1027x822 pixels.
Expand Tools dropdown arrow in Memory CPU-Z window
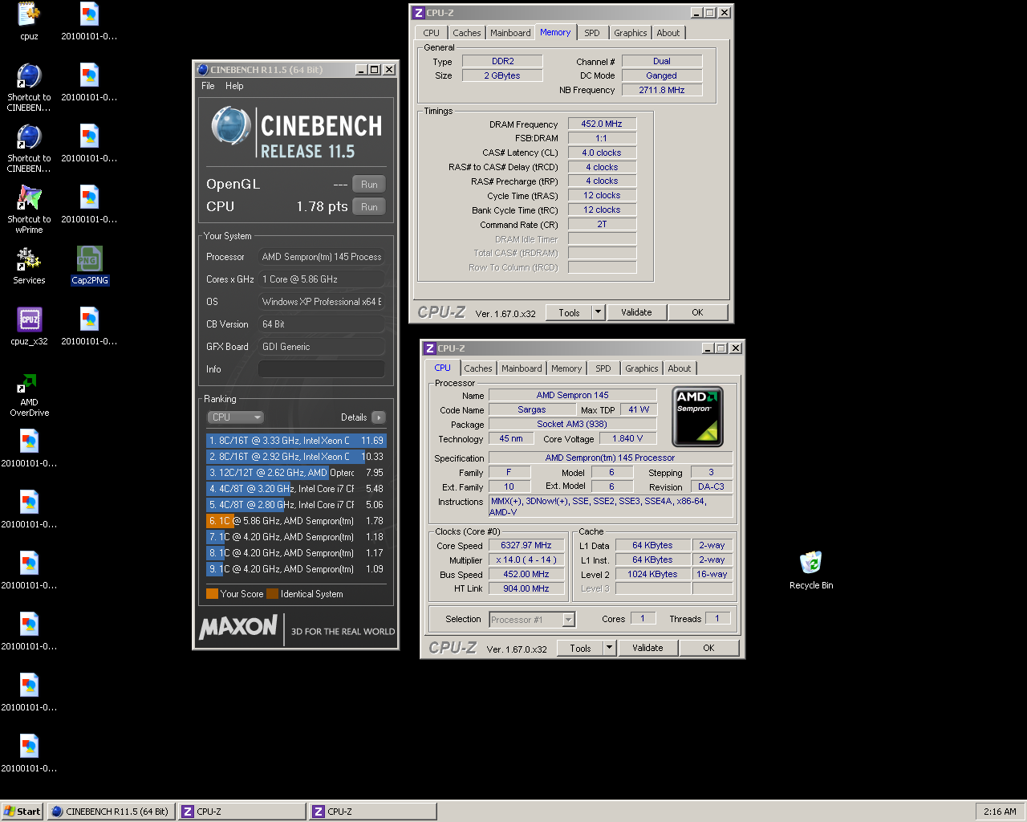click(x=598, y=312)
